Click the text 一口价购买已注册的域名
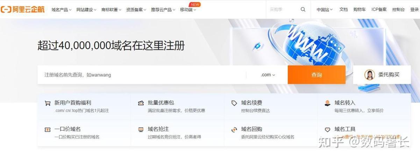420x159 pixels. pyautogui.click(x=77, y=137)
